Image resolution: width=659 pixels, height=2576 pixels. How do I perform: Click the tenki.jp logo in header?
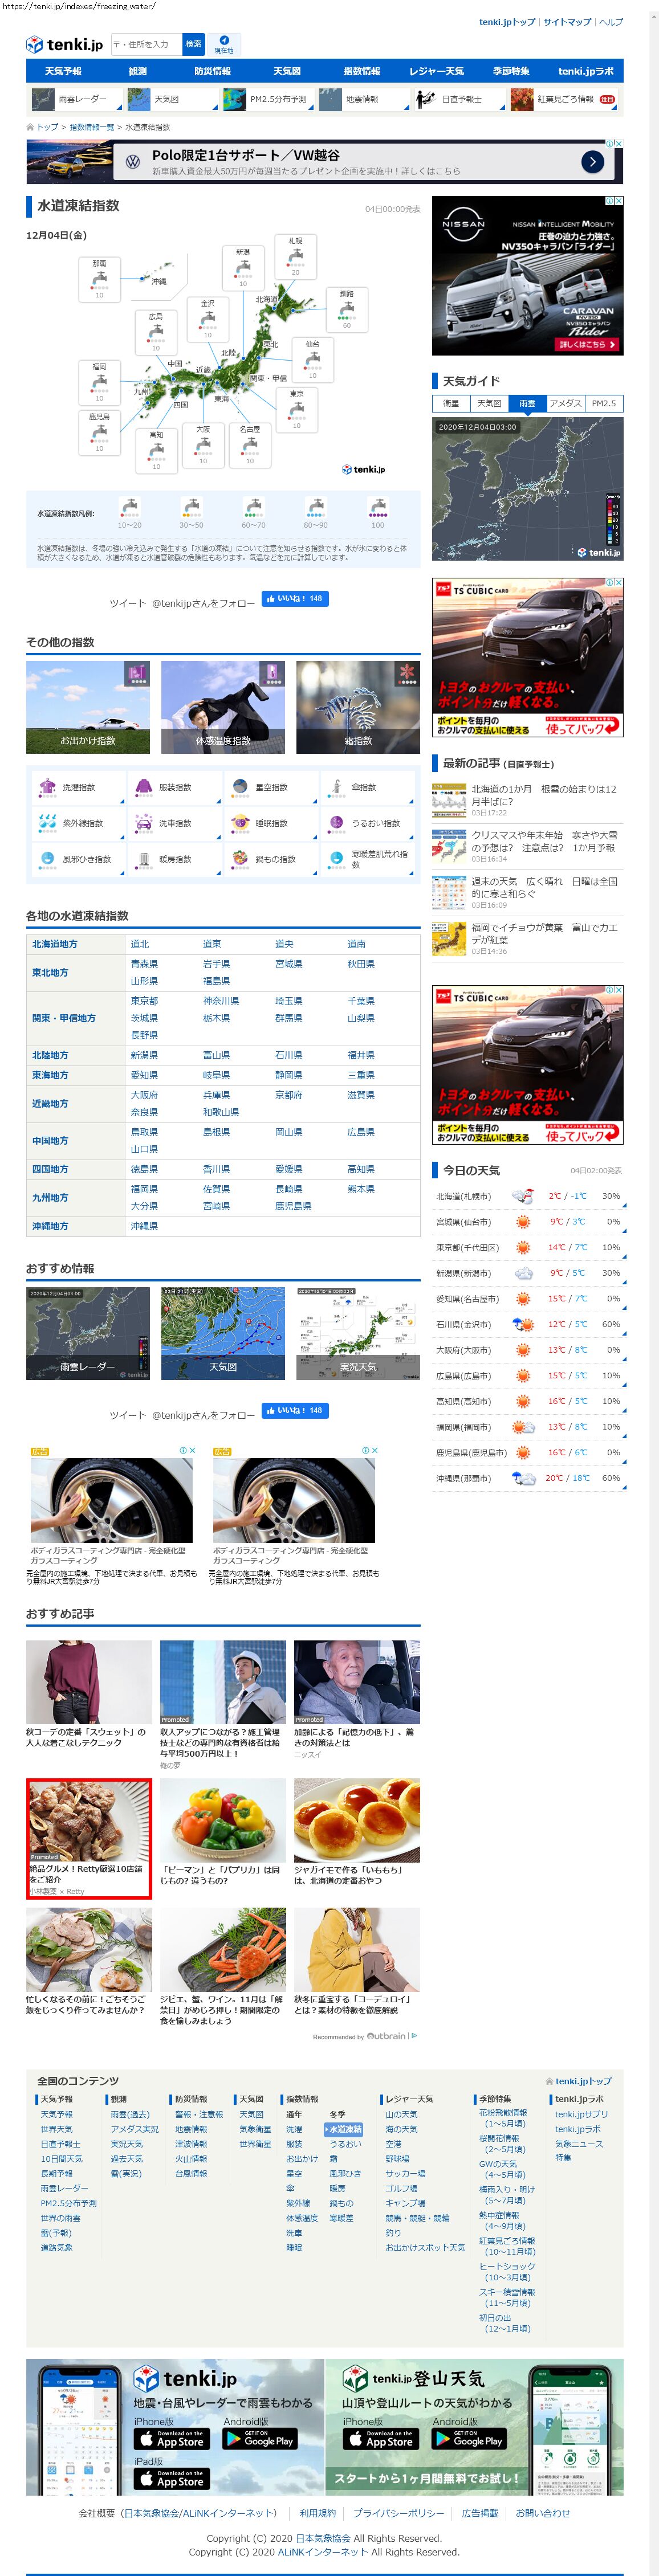[64, 45]
